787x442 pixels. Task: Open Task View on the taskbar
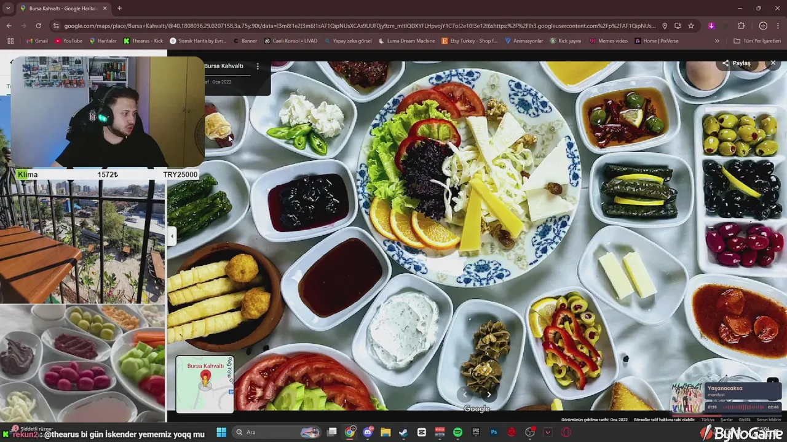(x=331, y=432)
